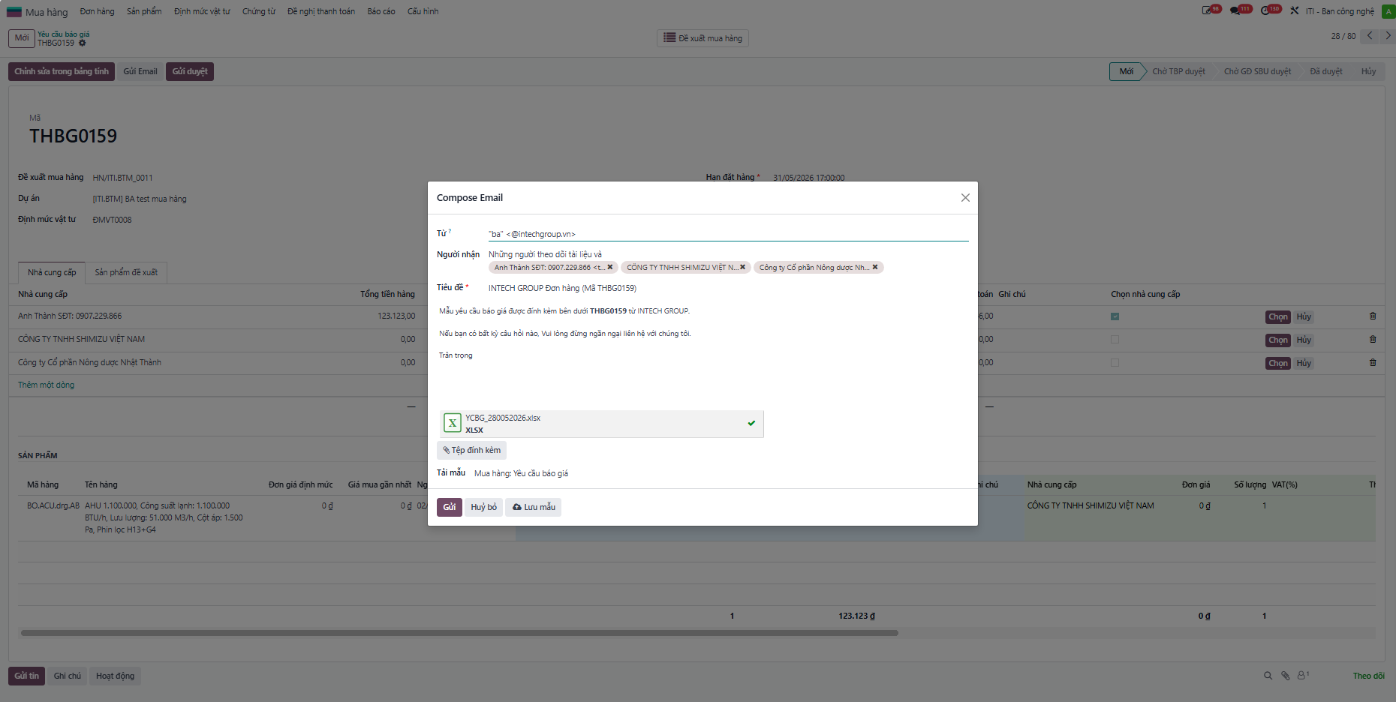The image size is (1396, 702).
Task: Open the followers icon in chatter
Action: coord(1303,675)
